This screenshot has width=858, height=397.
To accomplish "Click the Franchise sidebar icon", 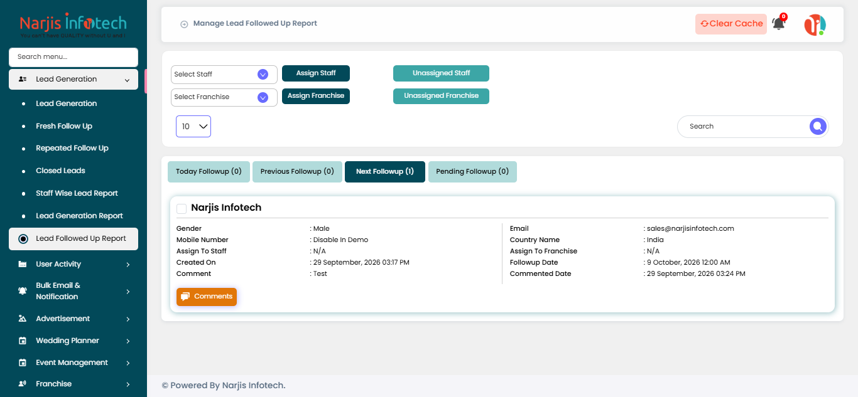I will tap(23, 384).
